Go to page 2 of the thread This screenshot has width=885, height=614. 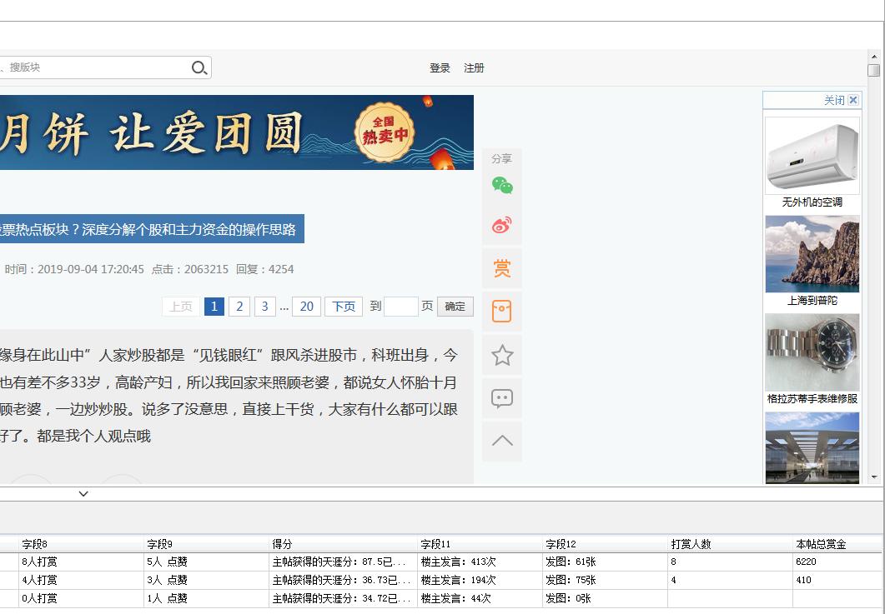point(239,307)
